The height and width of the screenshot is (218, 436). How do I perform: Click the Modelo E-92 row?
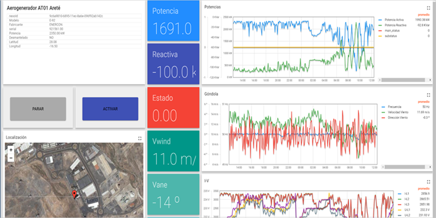tap(74, 20)
